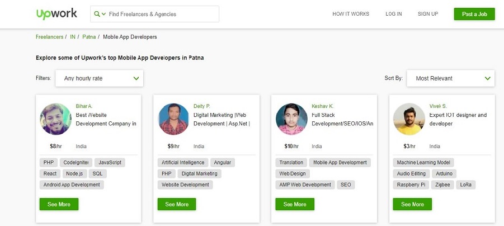Follow the Patna breadcrumb link
Screen dimensions: 504x226
tap(89, 37)
